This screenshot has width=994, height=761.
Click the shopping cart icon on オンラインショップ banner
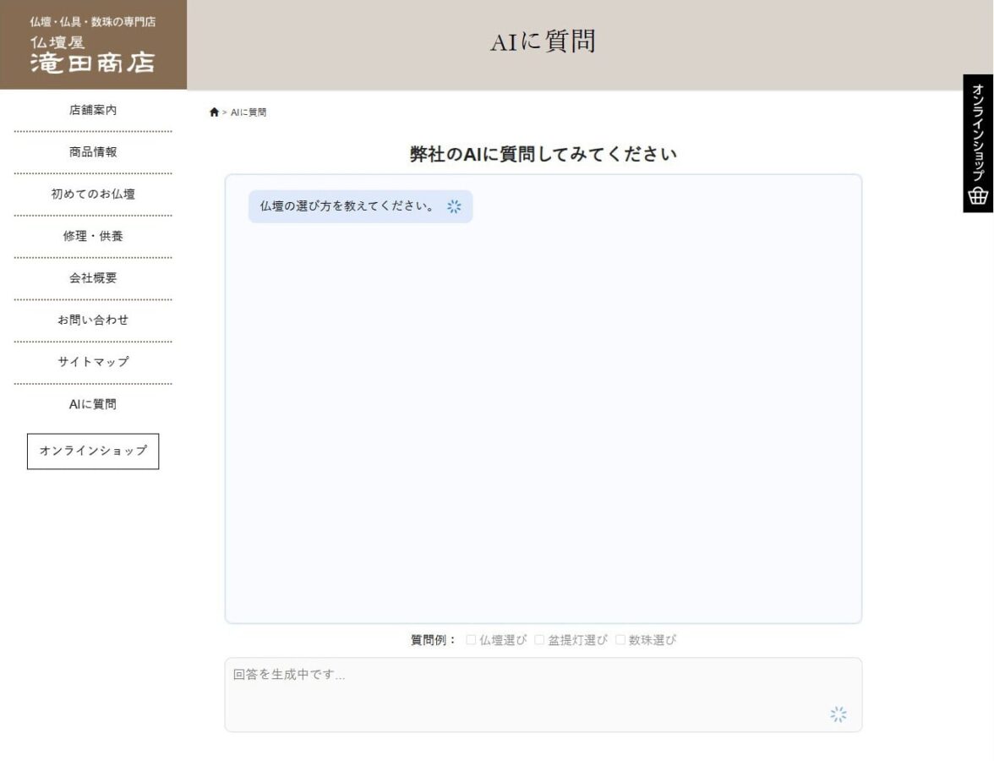pyautogui.click(x=977, y=196)
